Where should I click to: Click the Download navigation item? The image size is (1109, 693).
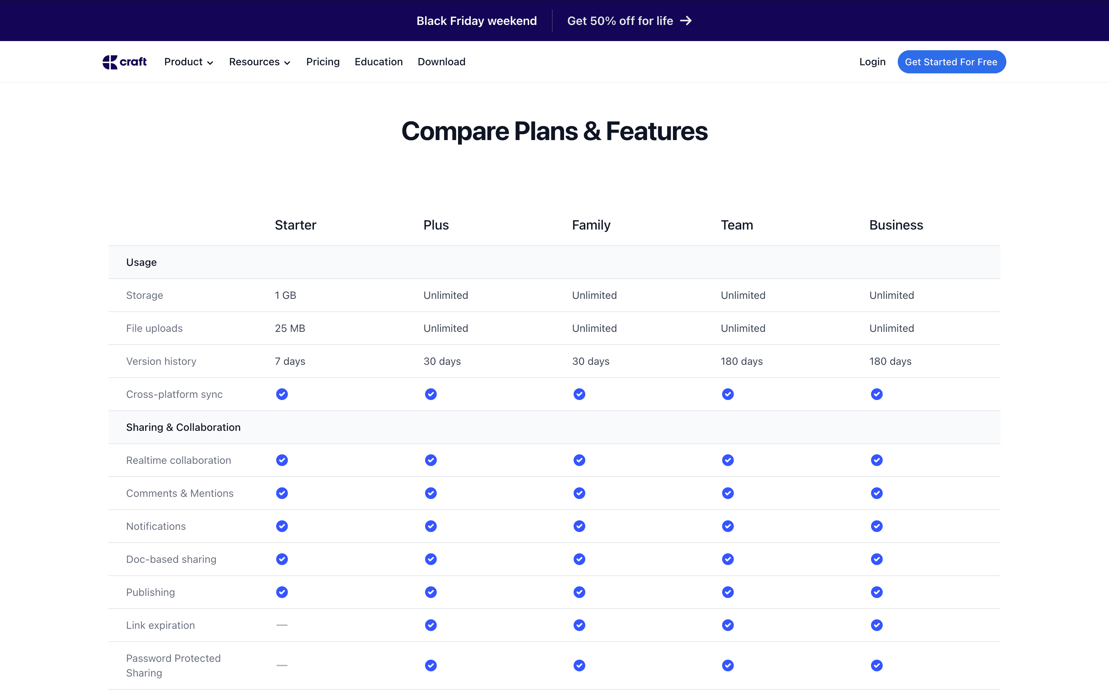click(x=441, y=62)
